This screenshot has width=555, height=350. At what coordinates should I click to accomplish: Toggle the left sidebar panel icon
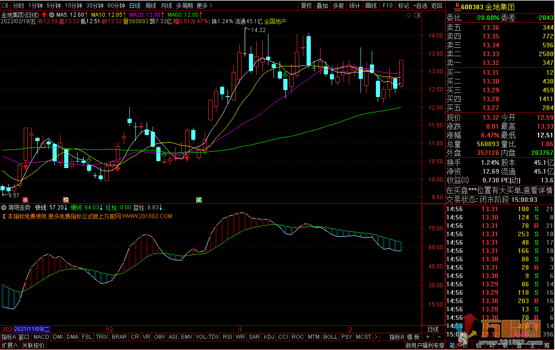click(x=5, y=6)
